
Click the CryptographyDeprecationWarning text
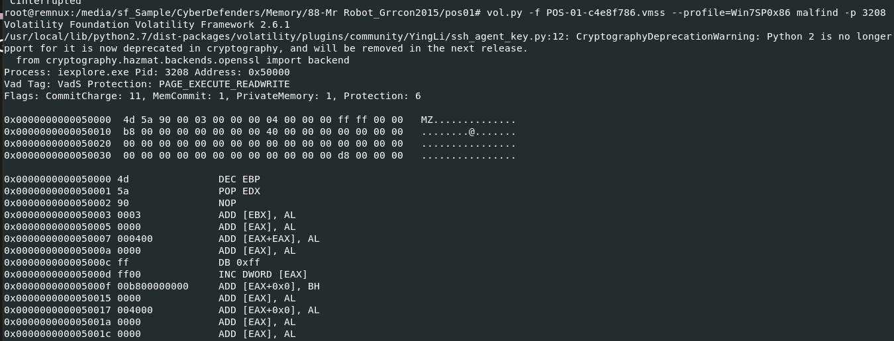668,36
